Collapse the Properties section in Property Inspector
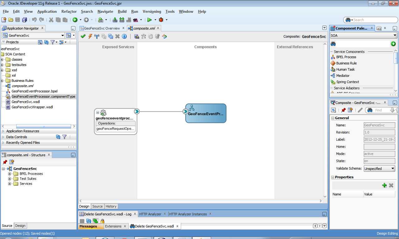 [333, 177]
